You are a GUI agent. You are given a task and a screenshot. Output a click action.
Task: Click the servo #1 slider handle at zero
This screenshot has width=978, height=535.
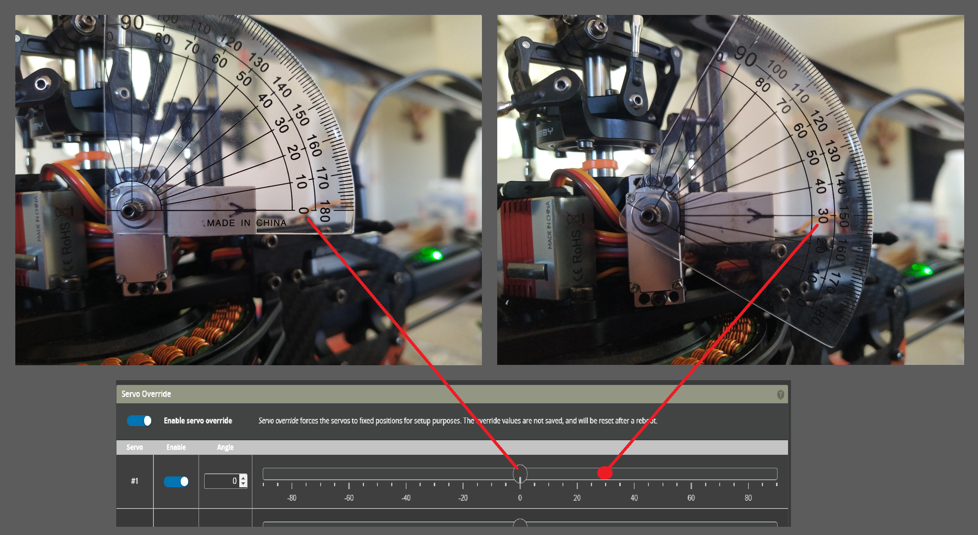click(x=520, y=473)
